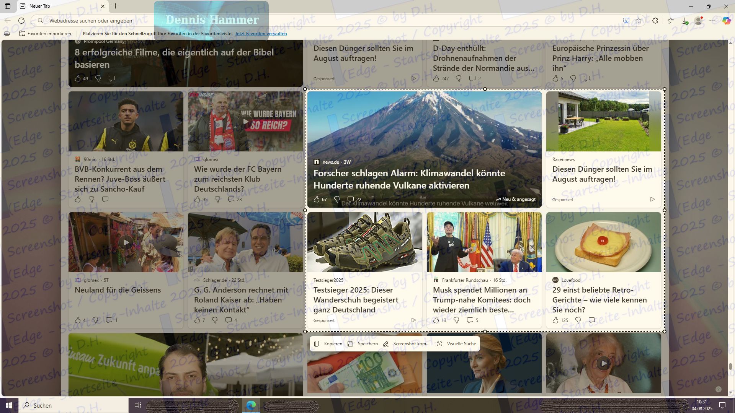Open comments on the FC Bayern article

point(231,199)
